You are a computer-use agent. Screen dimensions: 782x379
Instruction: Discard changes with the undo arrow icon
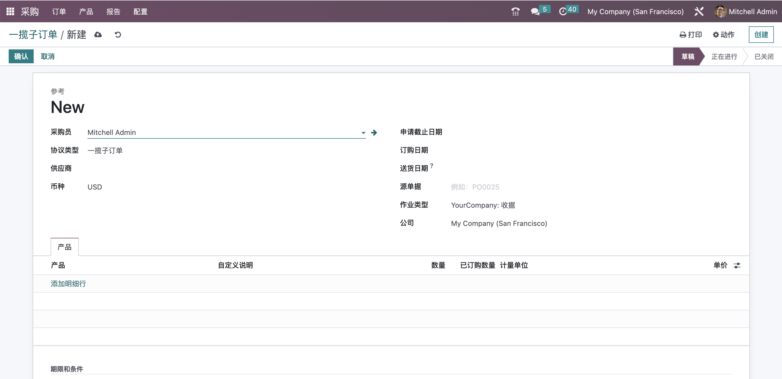118,34
